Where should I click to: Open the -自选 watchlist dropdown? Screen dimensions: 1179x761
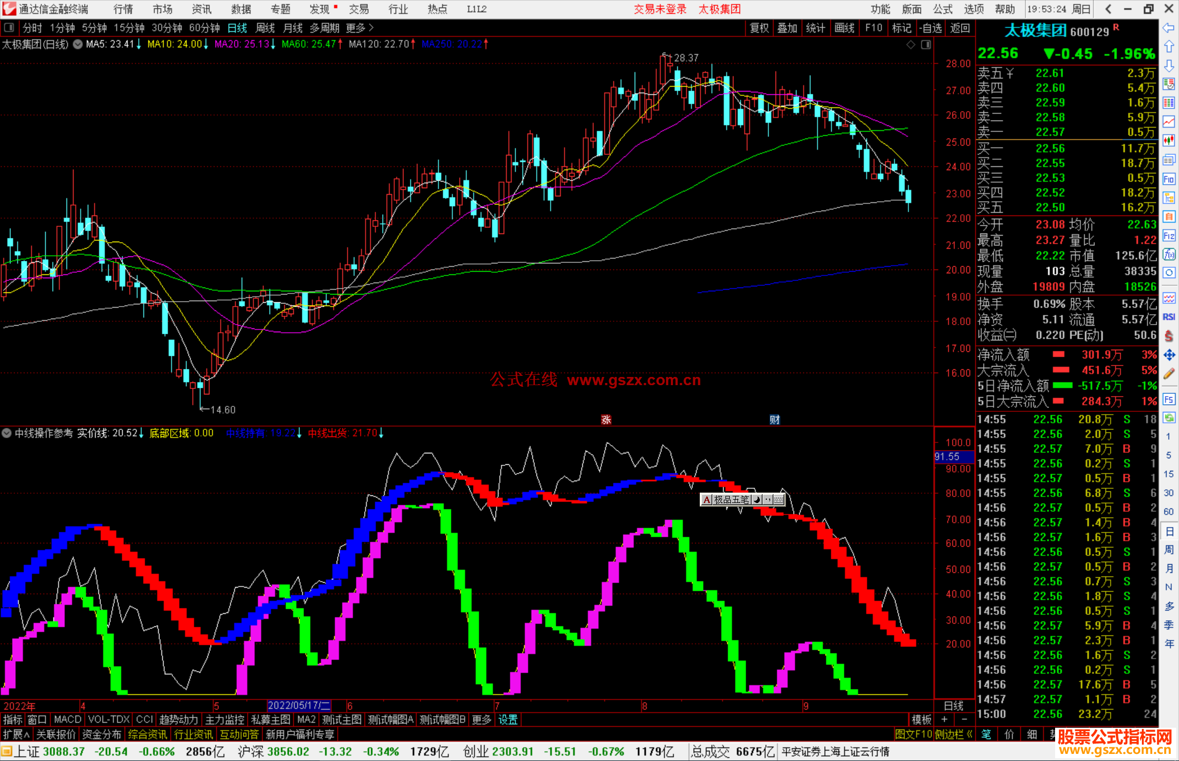click(x=931, y=28)
